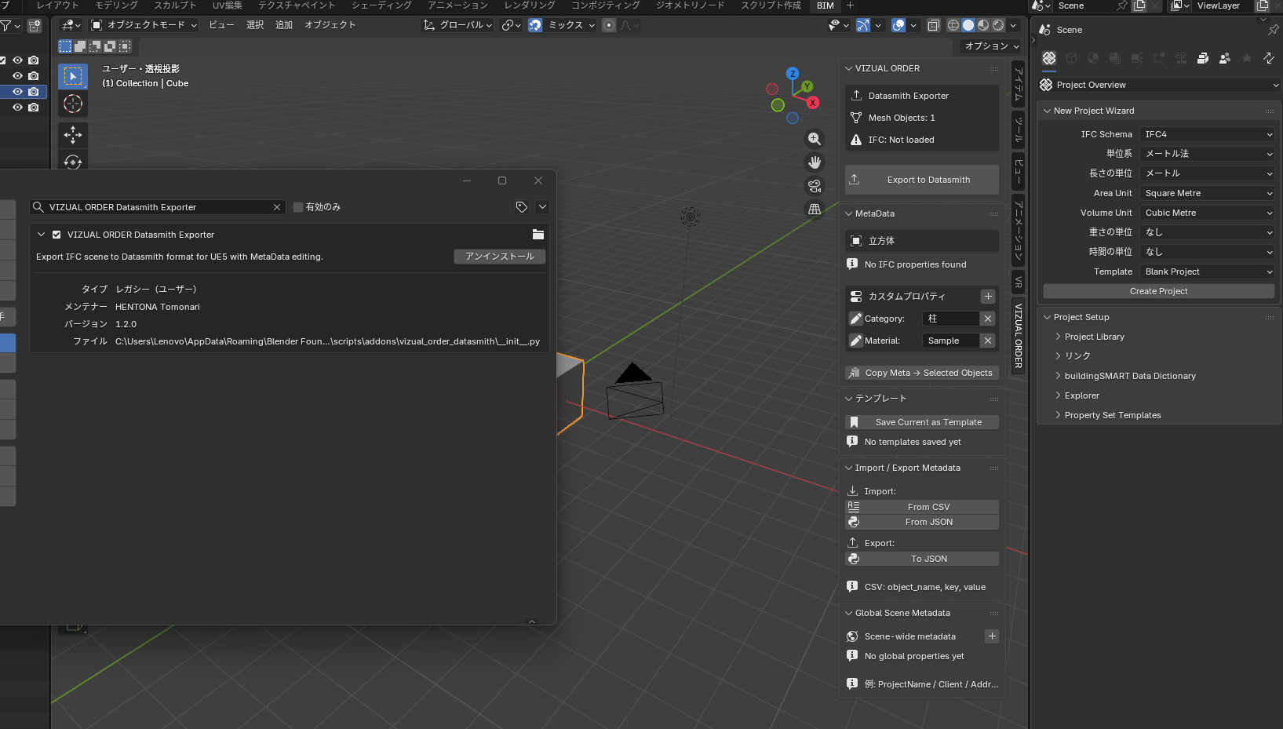Screen dimensions: 1283x729
Task: Switch to orthographic grid view icon
Action: click(815, 210)
